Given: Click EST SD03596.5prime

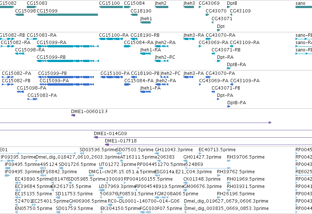Looking at the screenshot, I should coord(82,153).
